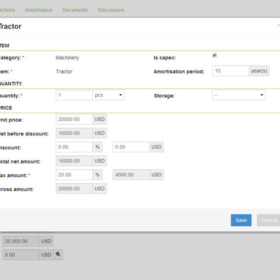Screen dimensions: 280x280
Task: Click the Tax amount percent field
Action: point(74,175)
